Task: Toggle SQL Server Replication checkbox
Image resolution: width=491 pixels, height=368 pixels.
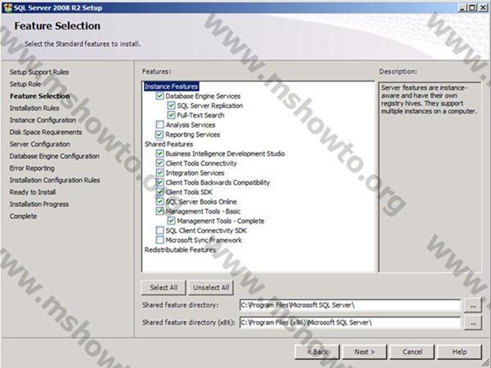Action: (x=171, y=105)
